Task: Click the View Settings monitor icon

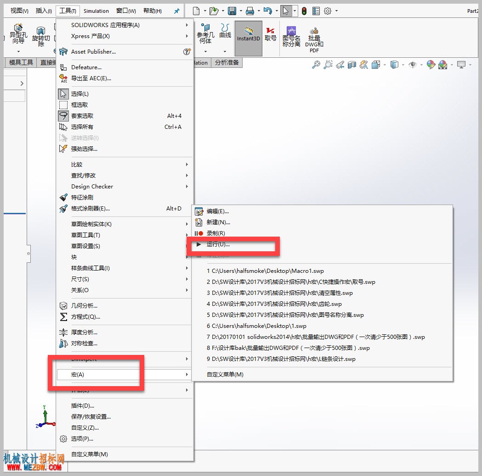Action: (x=461, y=65)
